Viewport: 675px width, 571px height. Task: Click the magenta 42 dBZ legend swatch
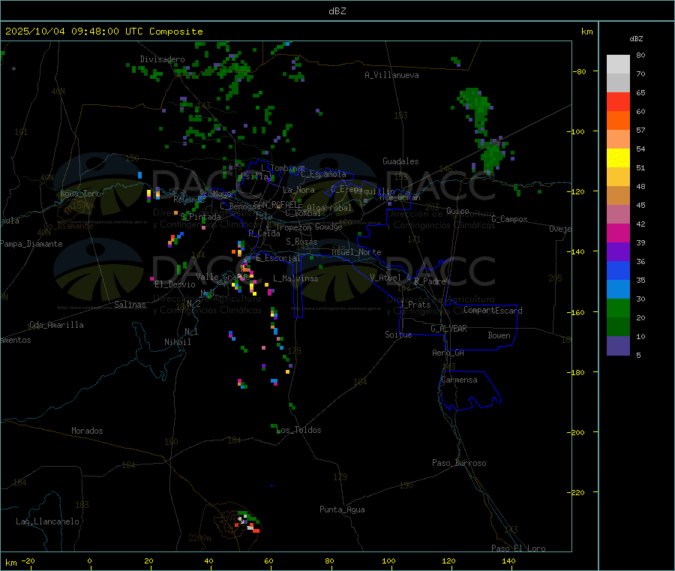(x=618, y=233)
